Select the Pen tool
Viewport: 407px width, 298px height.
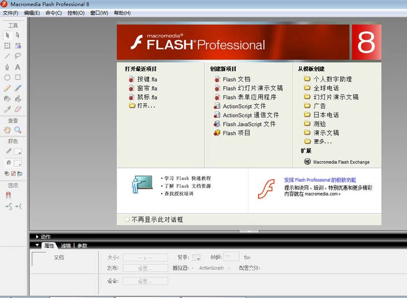click(x=7, y=67)
